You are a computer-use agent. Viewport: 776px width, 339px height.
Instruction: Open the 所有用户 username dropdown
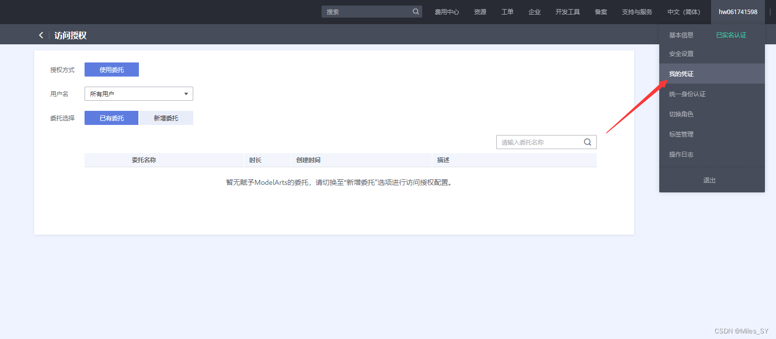pos(139,94)
